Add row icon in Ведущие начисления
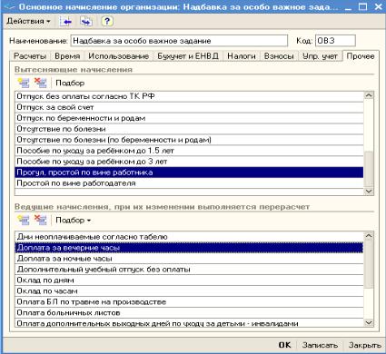 point(24,220)
